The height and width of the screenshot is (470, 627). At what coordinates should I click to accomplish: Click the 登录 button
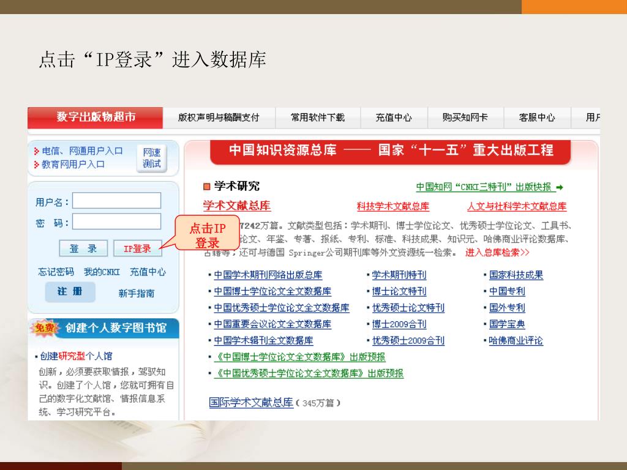tap(83, 248)
